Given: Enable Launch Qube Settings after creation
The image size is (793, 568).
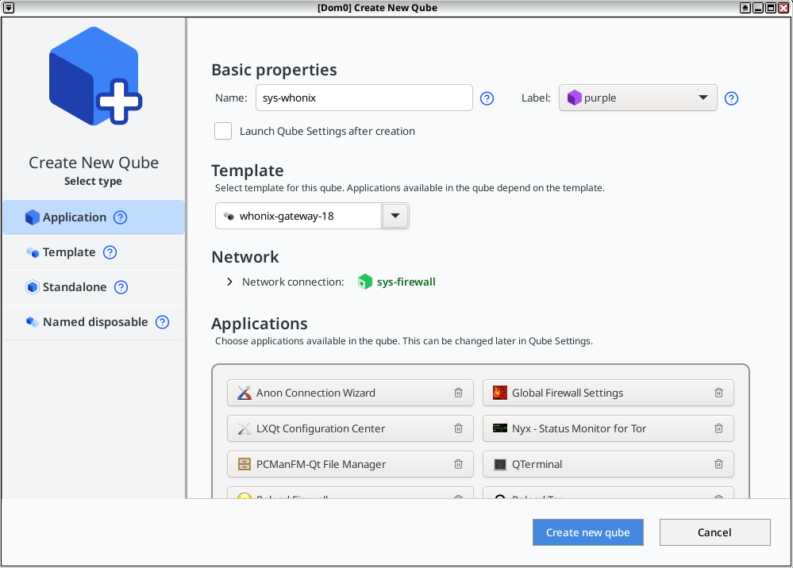Looking at the screenshot, I should (223, 131).
